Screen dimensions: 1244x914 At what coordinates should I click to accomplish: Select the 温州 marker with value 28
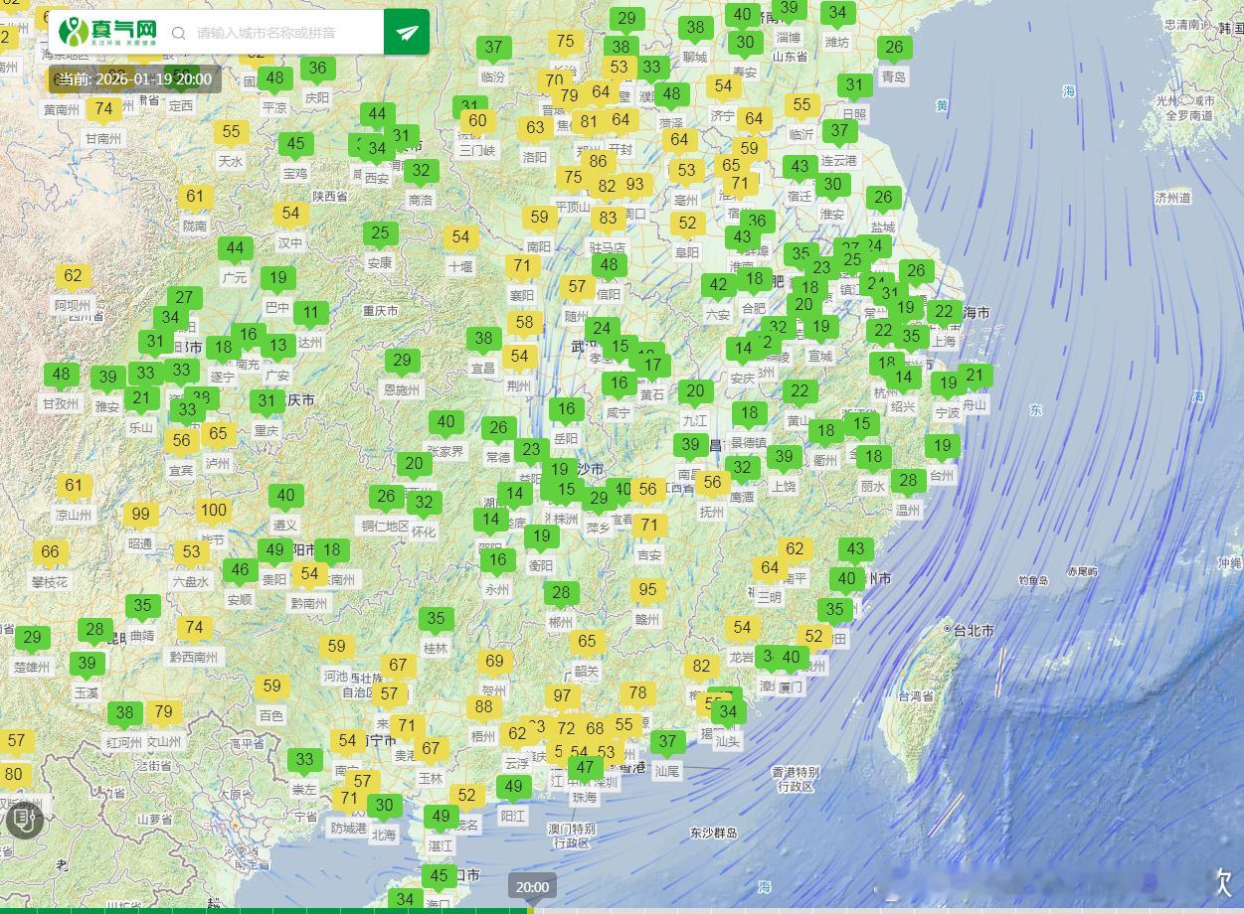[907, 483]
